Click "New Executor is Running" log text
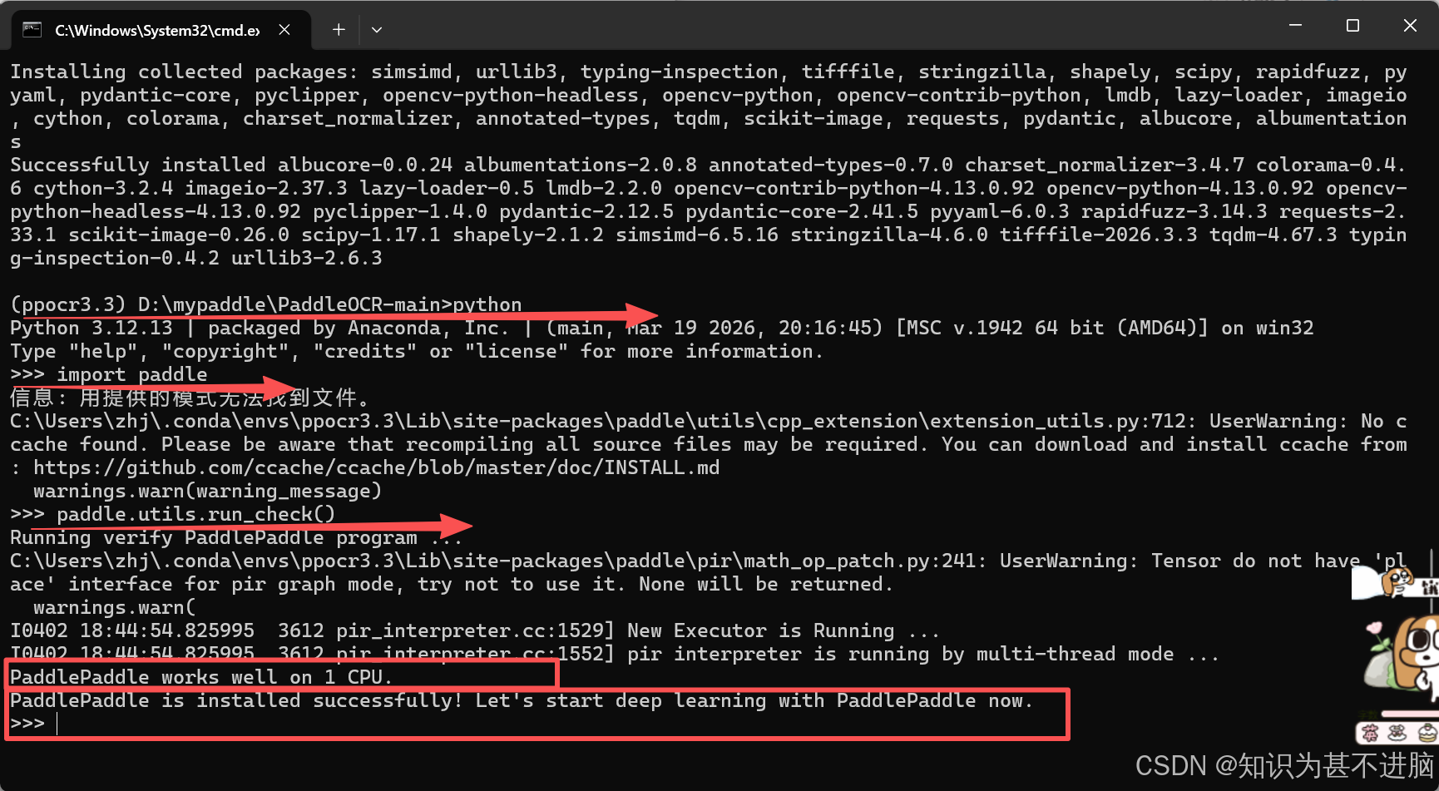Viewport: 1439px width, 791px height. [x=761, y=630]
